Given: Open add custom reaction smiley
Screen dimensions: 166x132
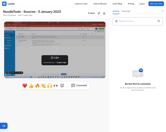Looking at the screenshot, I should 62,86.
